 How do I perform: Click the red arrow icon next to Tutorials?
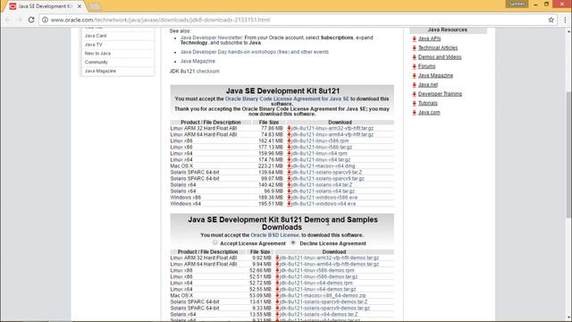point(414,104)
